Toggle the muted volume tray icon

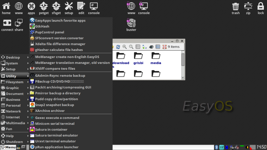[237, 147]
